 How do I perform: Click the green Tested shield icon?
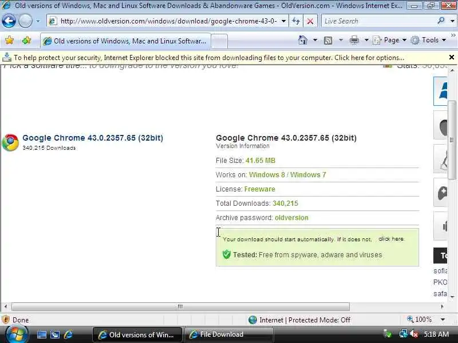[227, 254]
